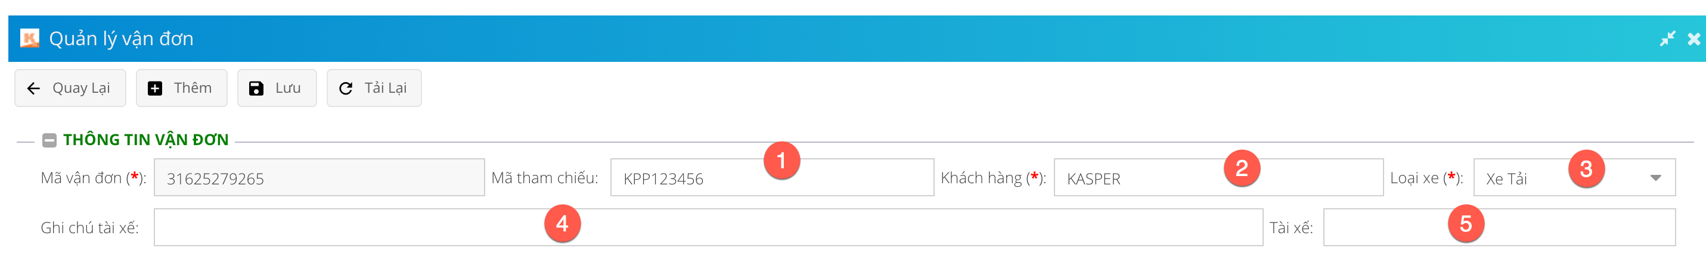Shrink window with the collapse arrows icon
This screenshot has width=1706, height=276.
pyautogui.click(x=1667, y=39)
